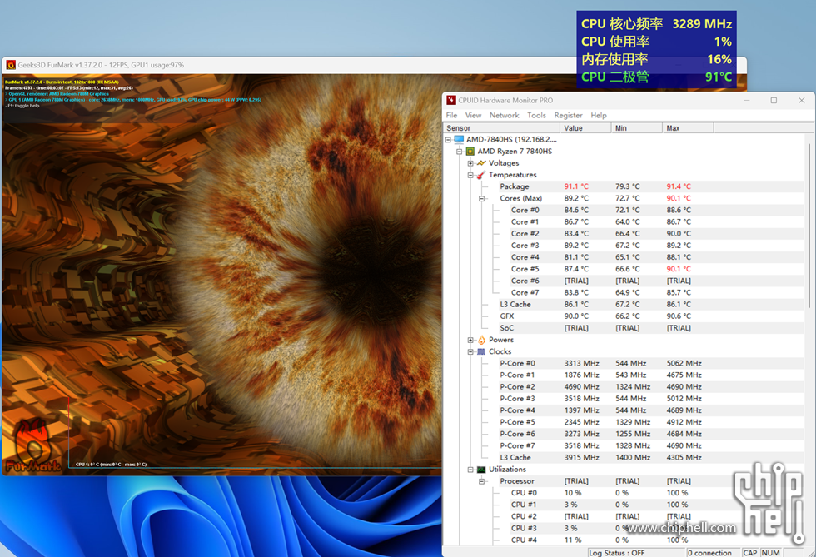Open the Help menu

click(x=599, y=115)
